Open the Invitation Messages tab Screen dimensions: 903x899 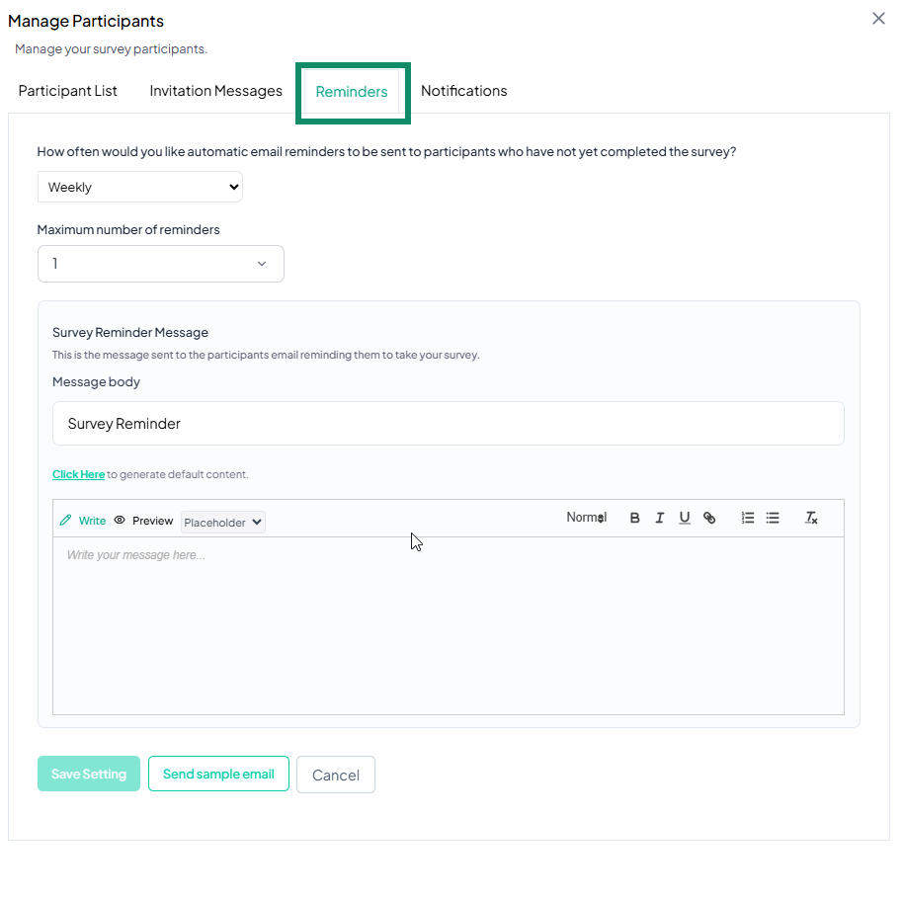(x=216, y=91)
